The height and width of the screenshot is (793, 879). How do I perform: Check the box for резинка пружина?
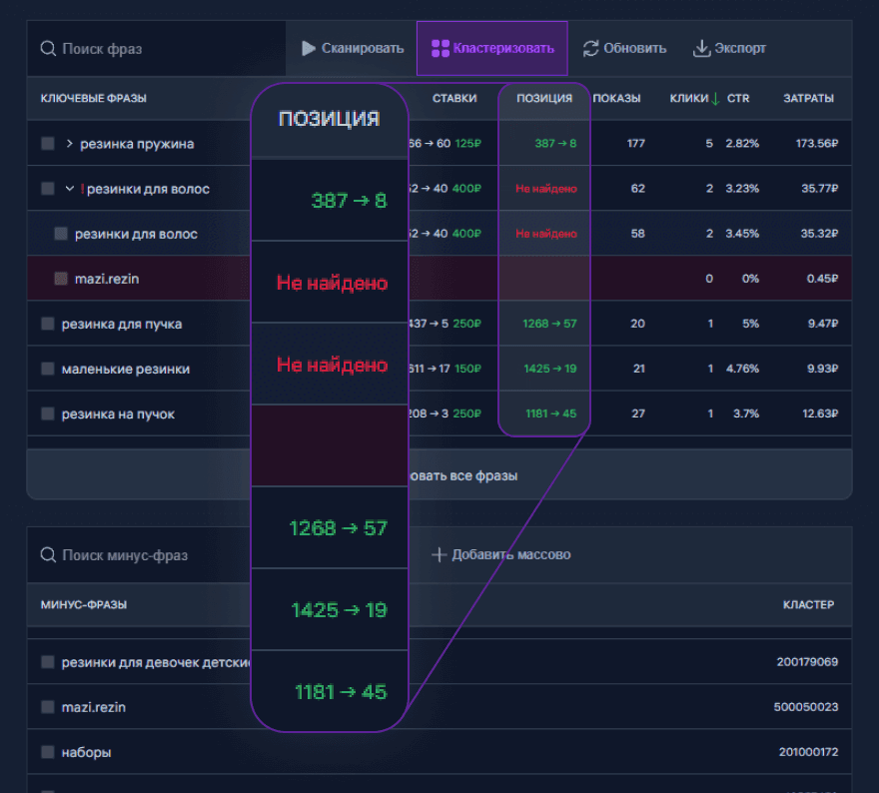pos(48,144)
